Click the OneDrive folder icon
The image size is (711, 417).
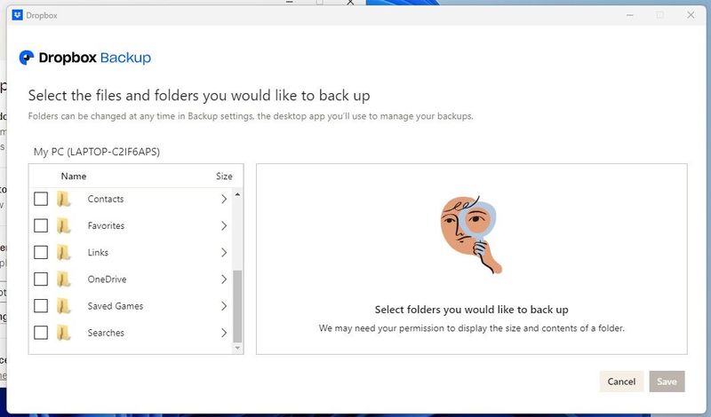coord(64,279)
